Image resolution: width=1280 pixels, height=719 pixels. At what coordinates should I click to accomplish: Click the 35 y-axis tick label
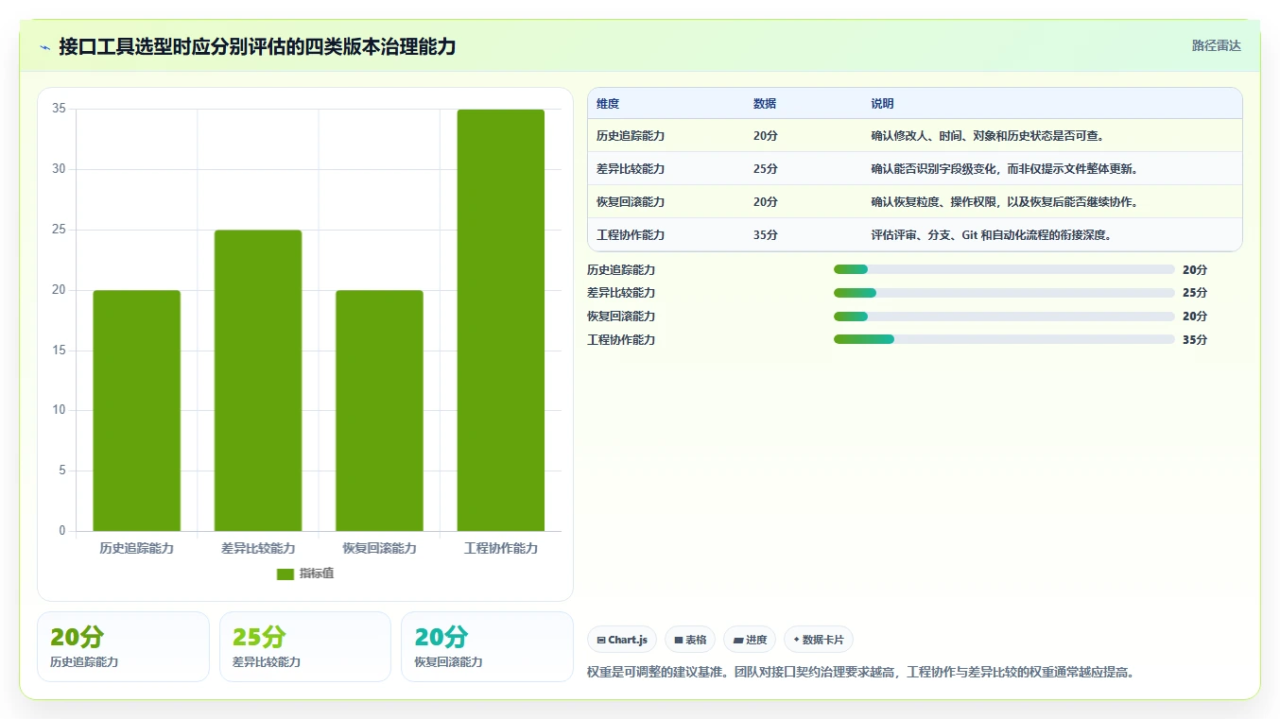59,109
